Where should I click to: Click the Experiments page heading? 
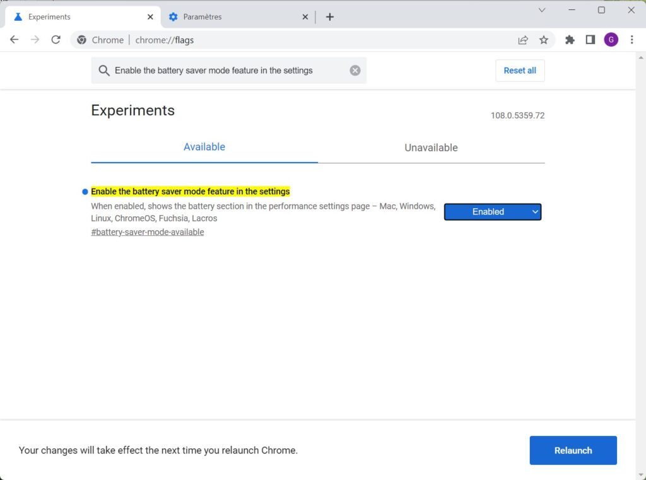point(132,110)
